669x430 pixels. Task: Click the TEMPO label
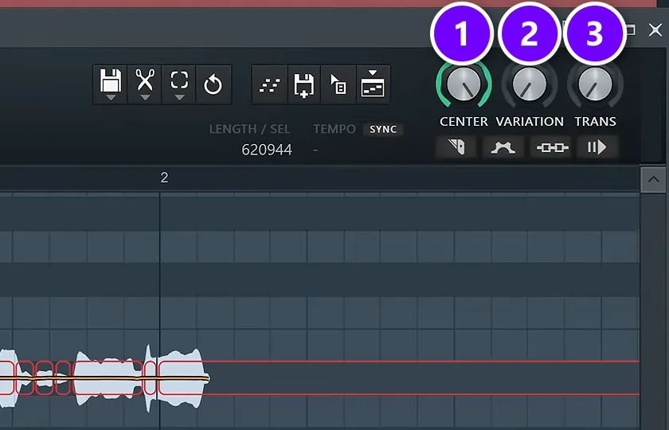pyautogui.click(x=334, y=129)
